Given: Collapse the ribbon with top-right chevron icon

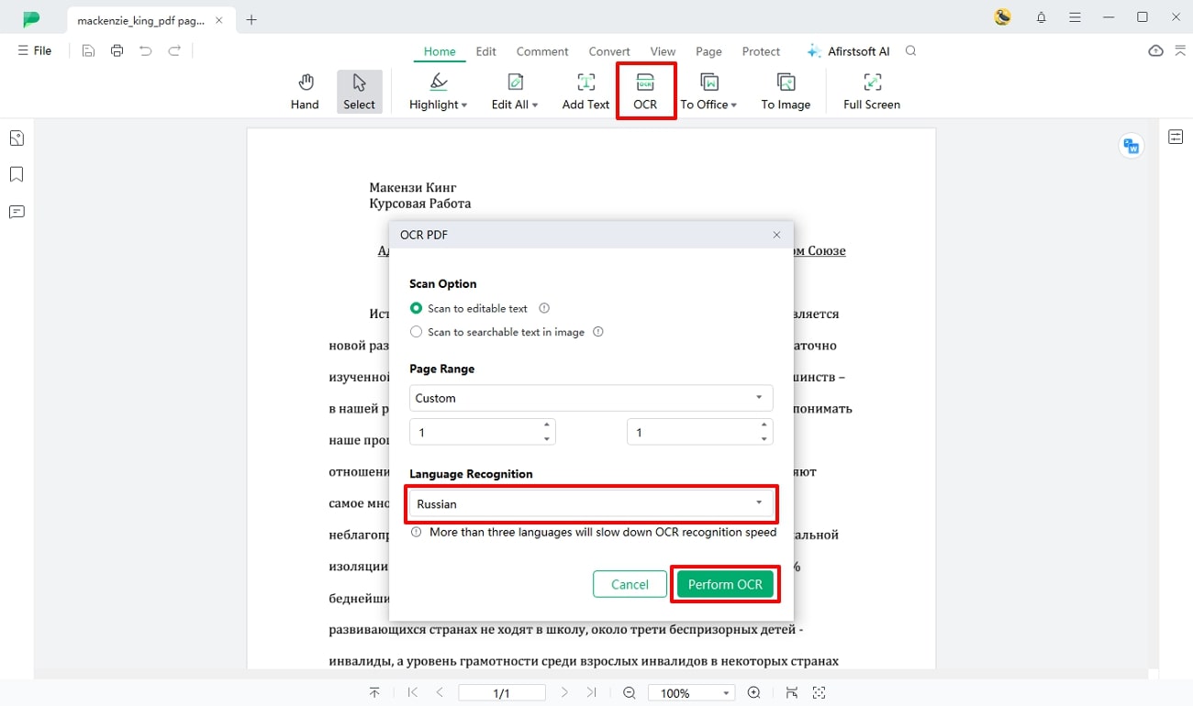Looking at the screenshot, I should pos(1180,51).
